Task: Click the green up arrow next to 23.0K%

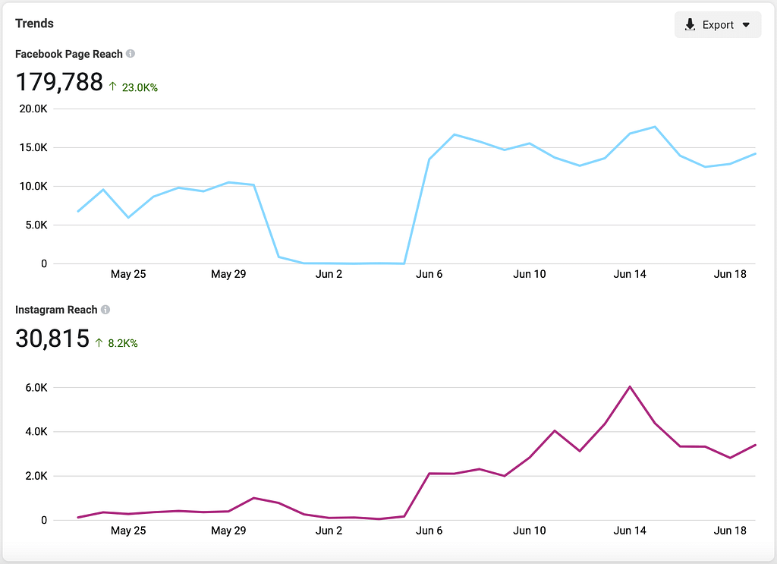Action: [113, 87]
